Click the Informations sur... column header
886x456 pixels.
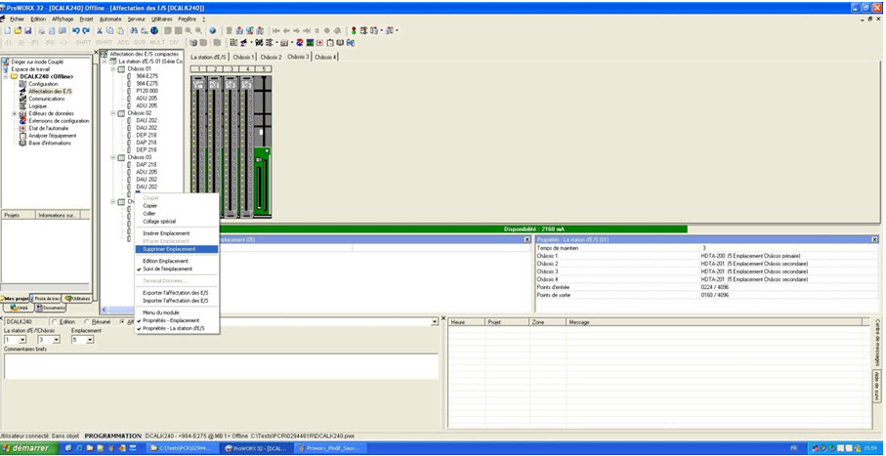[x=58, y=215]
